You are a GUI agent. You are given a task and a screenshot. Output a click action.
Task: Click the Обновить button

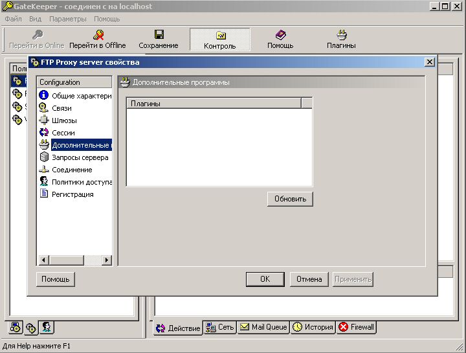(290, 199)
